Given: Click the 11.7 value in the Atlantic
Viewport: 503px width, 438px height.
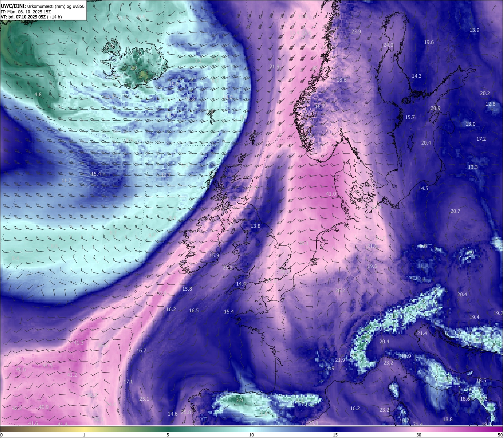Looking at the screenshot, I should pos(66,181).
